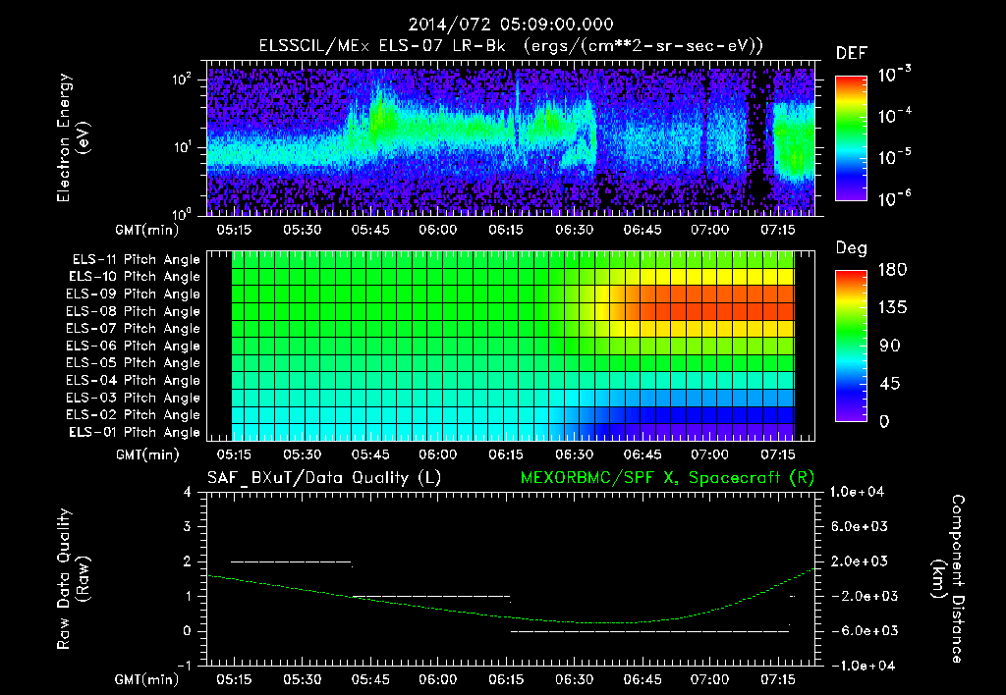
Task: Click the green MEXORBMC/SPF X, Spacecraft (R) title
Action: point(667,478)
